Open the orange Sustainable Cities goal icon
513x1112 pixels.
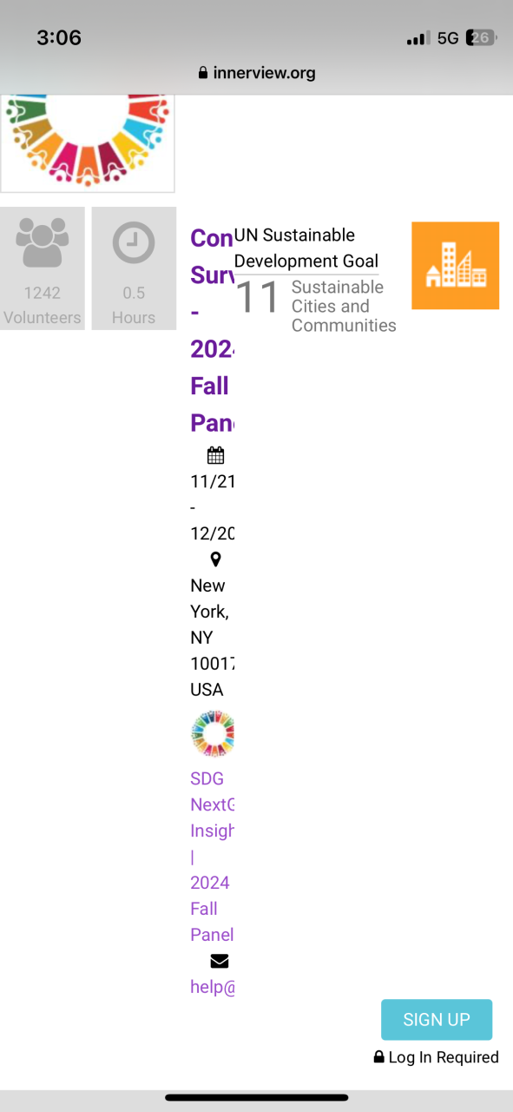tap(455, 266)
